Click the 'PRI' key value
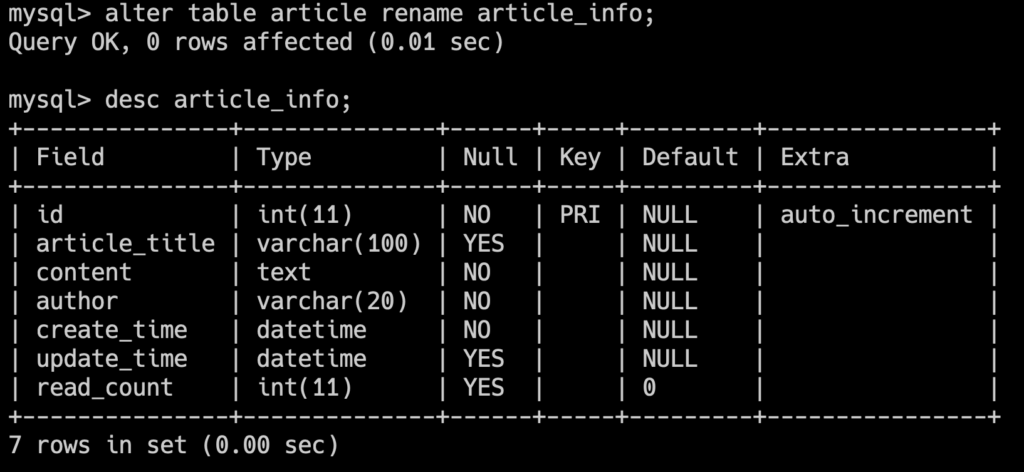The image size is (1024, 472). click(x=580, y=215)
